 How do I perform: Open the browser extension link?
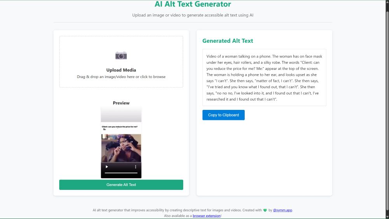(x=207, y=216)
